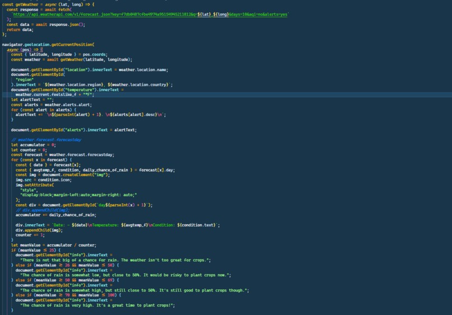
Task: Click 'accumulator += daily_chance_of_rain;' line
Action: click(x=56, y=215)
